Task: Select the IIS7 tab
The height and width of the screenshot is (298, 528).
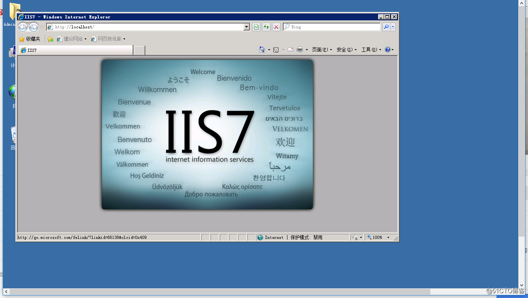Action: 76,50
